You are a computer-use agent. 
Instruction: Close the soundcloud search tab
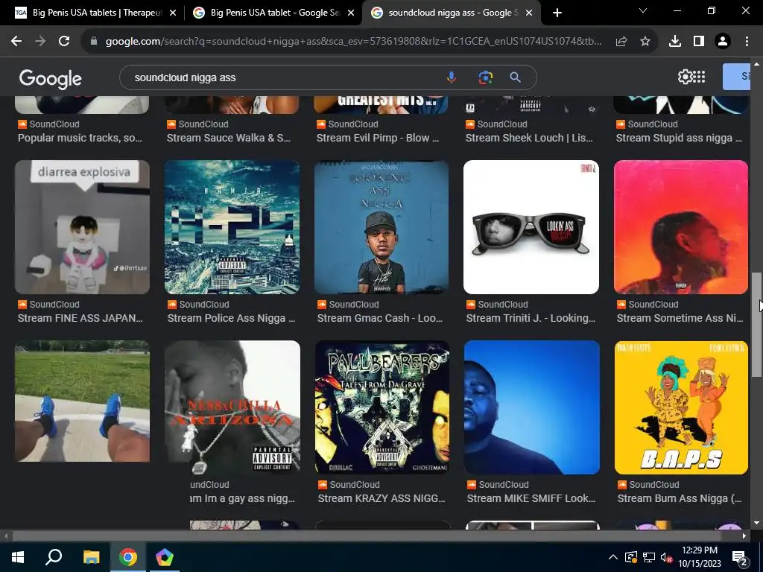[528, 13]
